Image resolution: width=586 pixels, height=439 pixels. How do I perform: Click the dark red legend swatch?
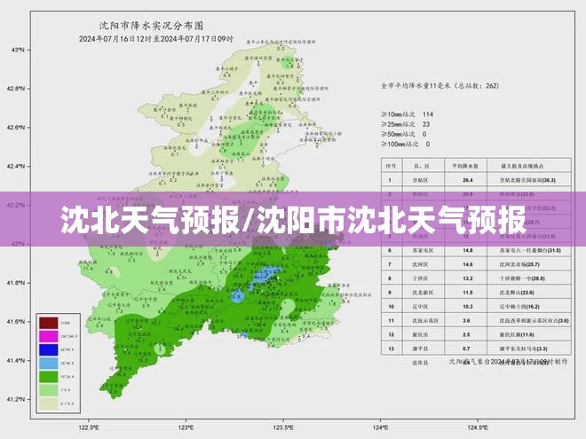pyautogui.click(x=49, y=323)
